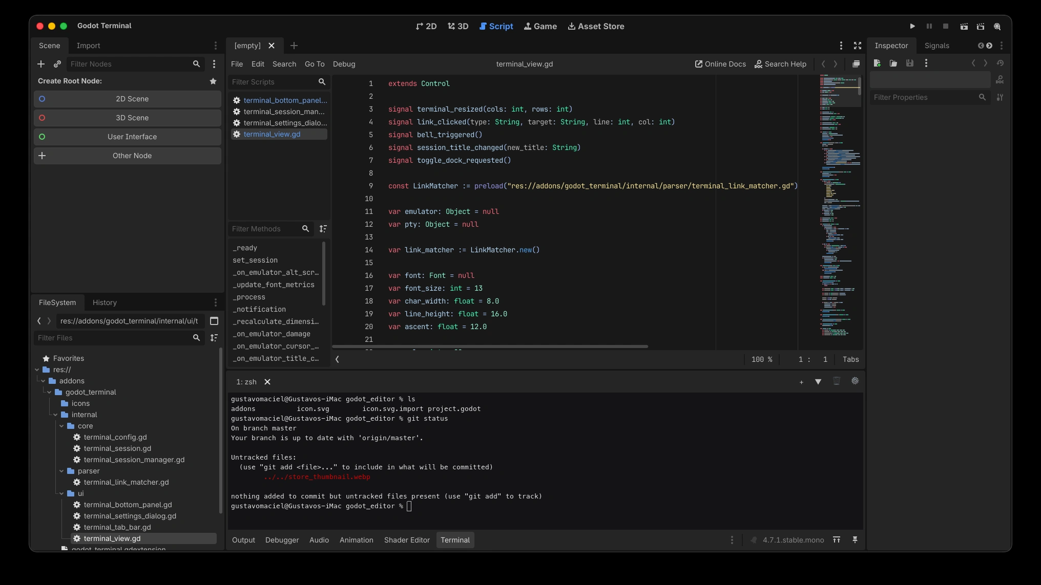Click the save resource icon in Inspector
Image resolution: width=1041 pixels, height=585 pixels.
point(910,63)
